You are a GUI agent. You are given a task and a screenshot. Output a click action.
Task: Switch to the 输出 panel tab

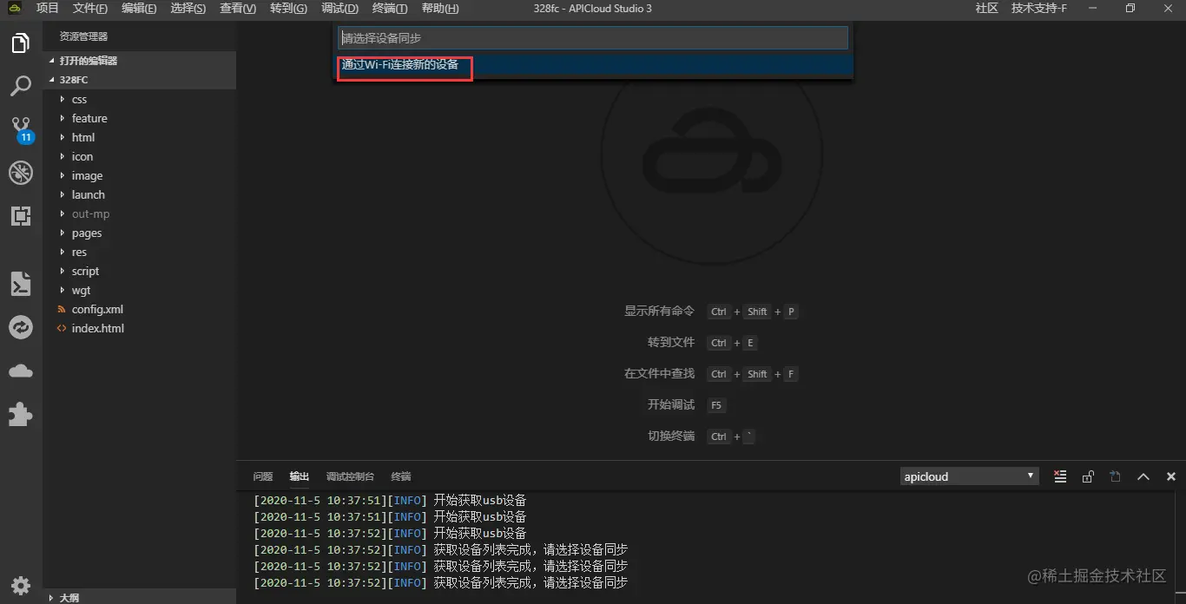(x=300, y=476)
